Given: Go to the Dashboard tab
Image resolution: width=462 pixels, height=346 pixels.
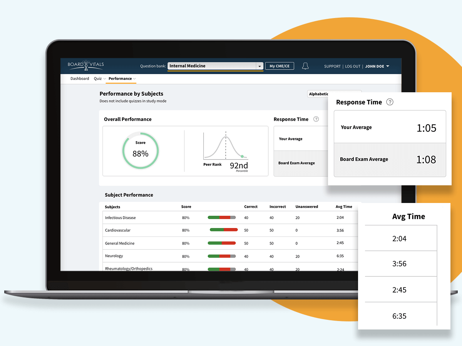Looking at the screenshot, I should tap(80, 78).
